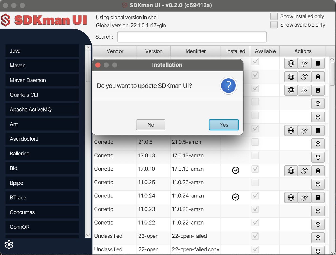Click the globe icon in the first row
Viewport: 336px width, 255px height.
coord(291,63)
